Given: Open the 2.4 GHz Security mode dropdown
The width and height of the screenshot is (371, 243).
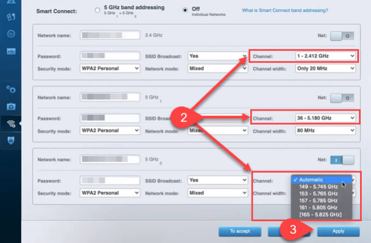Looking at the screenshot, I should (110, 68).
